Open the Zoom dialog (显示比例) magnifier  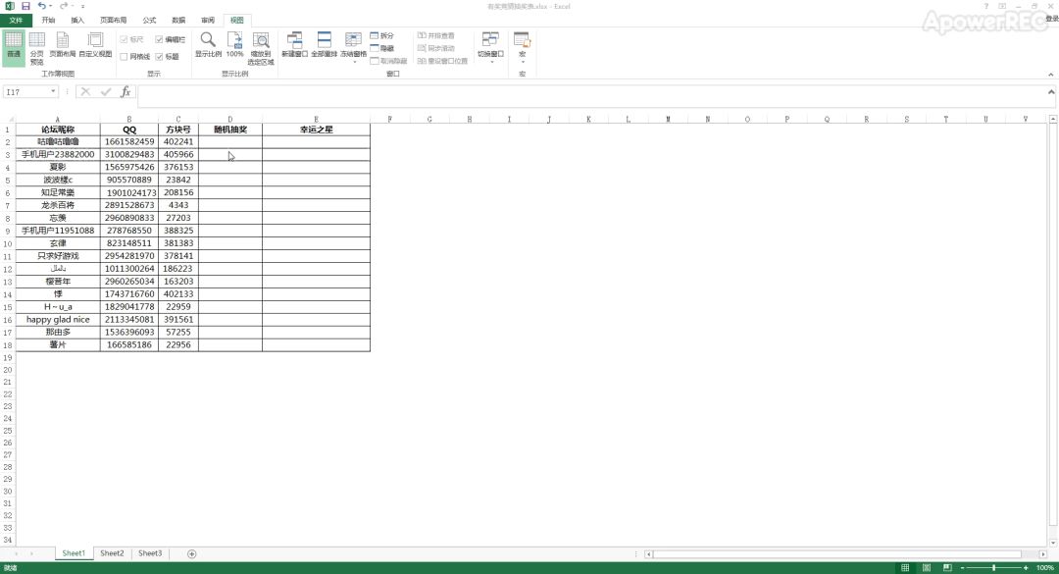[x=208, y=44]
